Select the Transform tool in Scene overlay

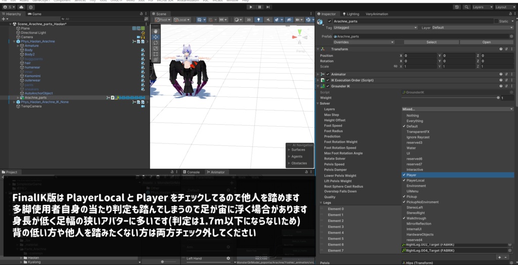[156, 60]
